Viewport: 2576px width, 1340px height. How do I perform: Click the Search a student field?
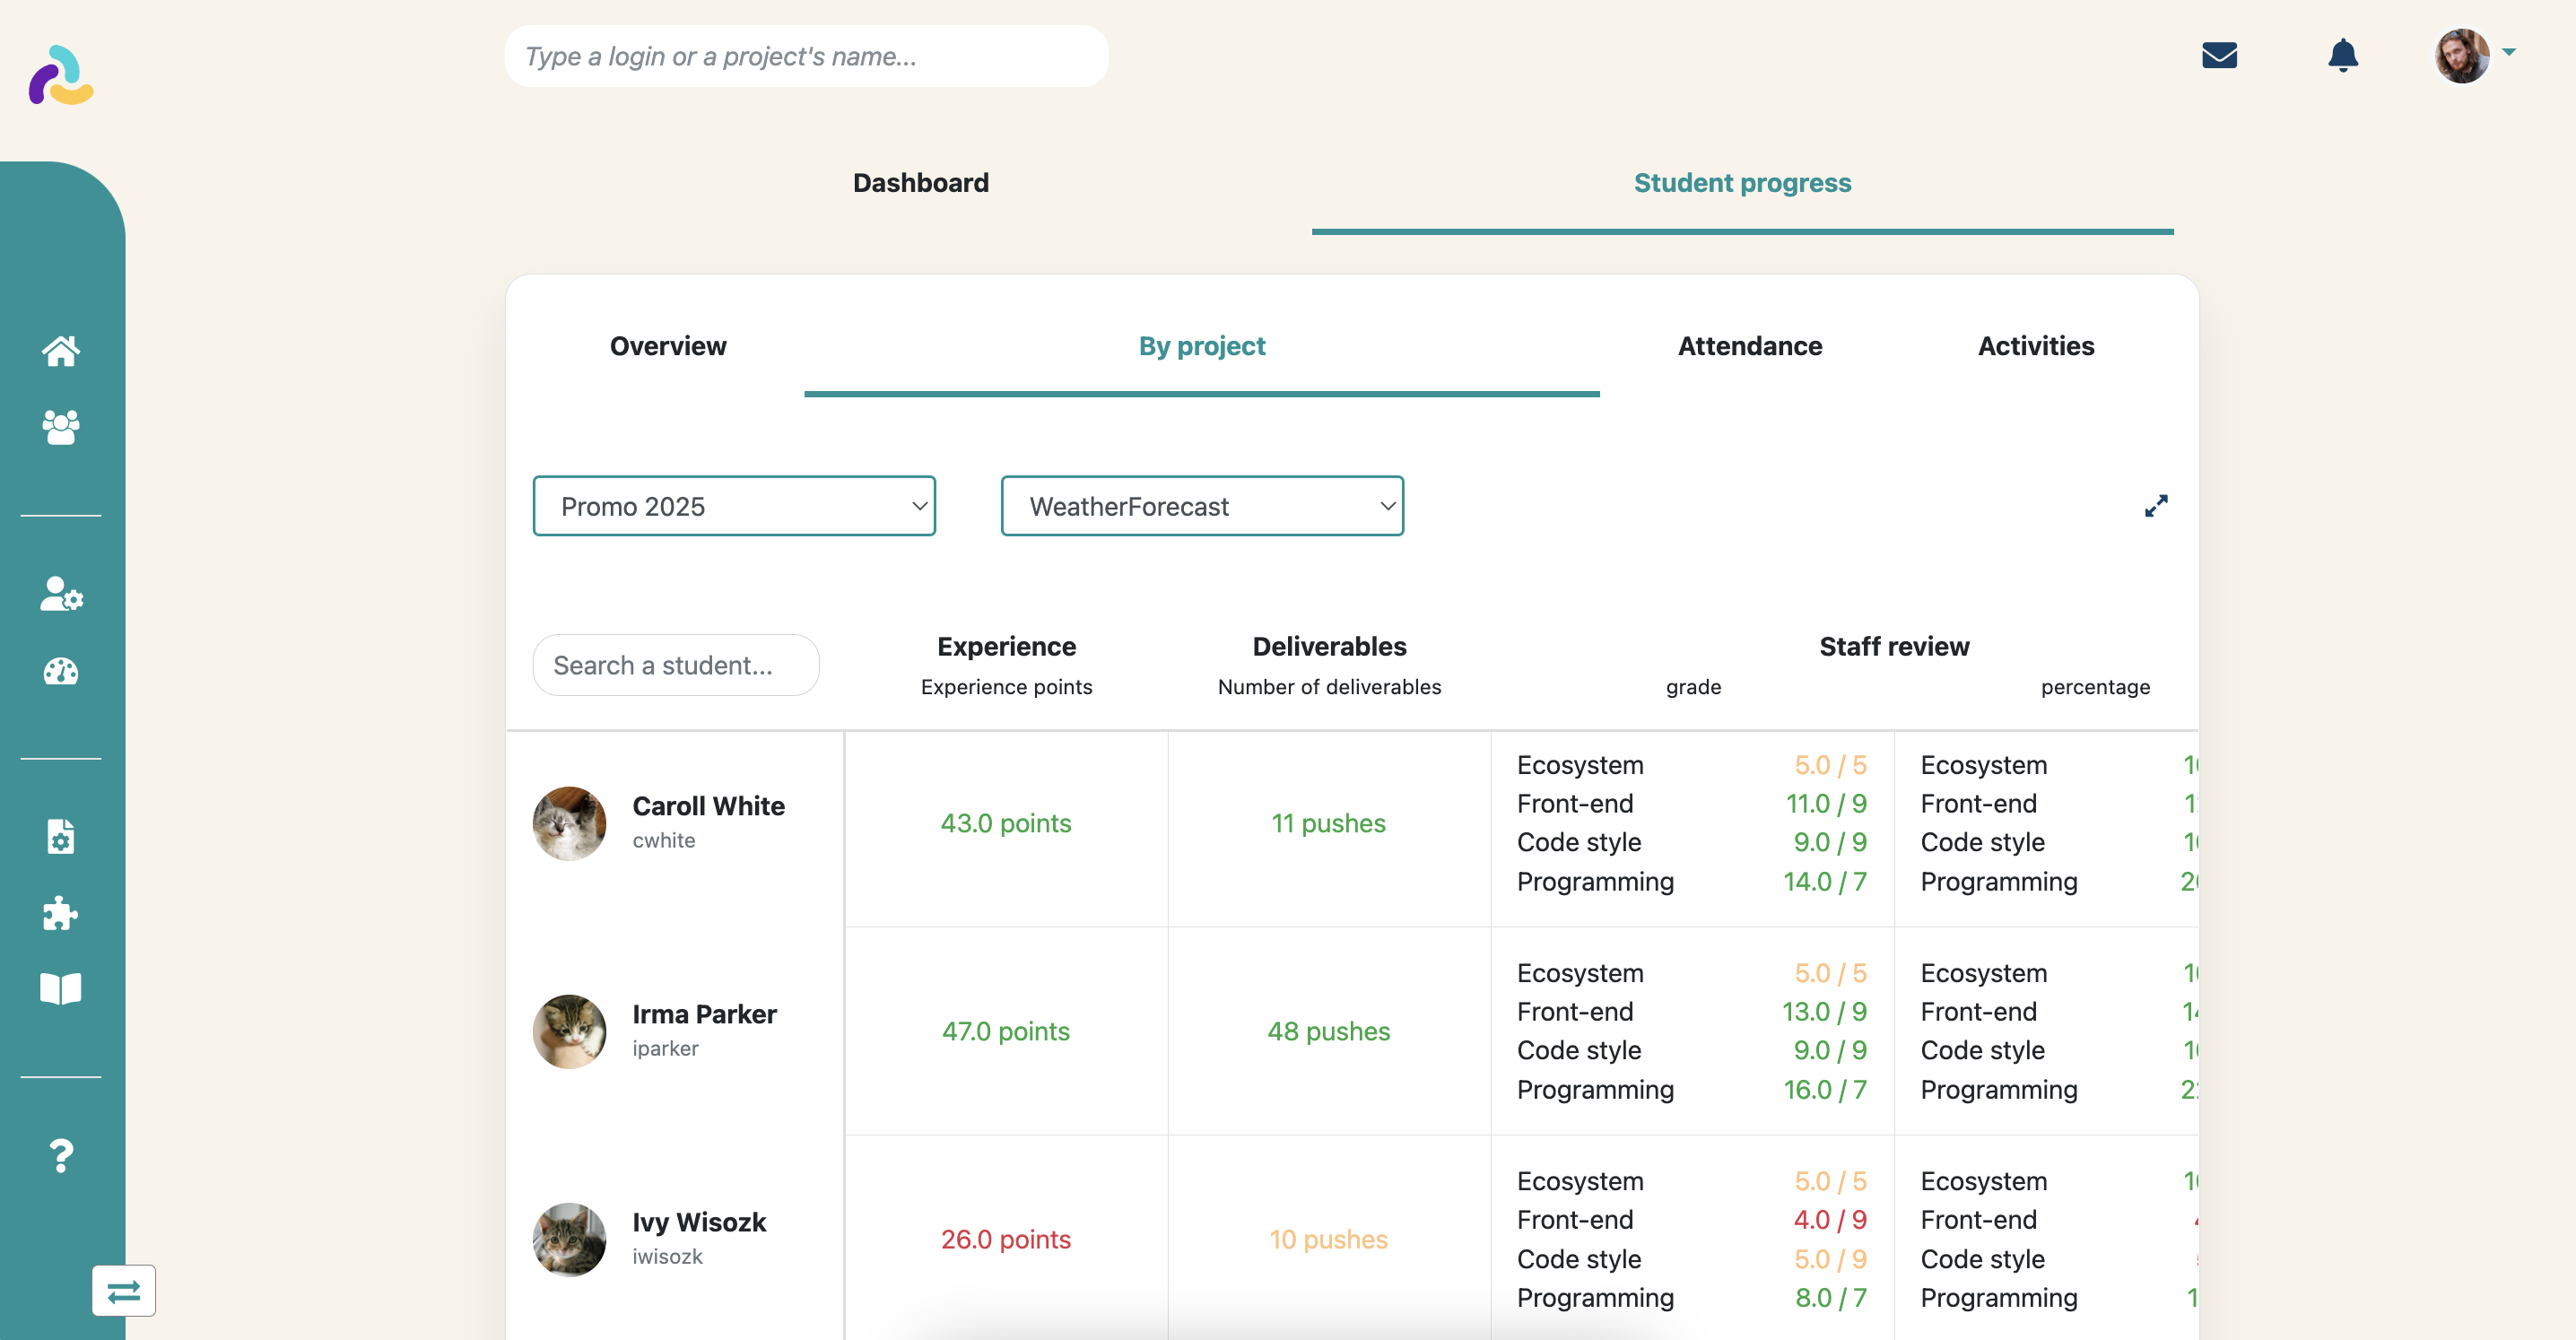(x=676, y=665)
